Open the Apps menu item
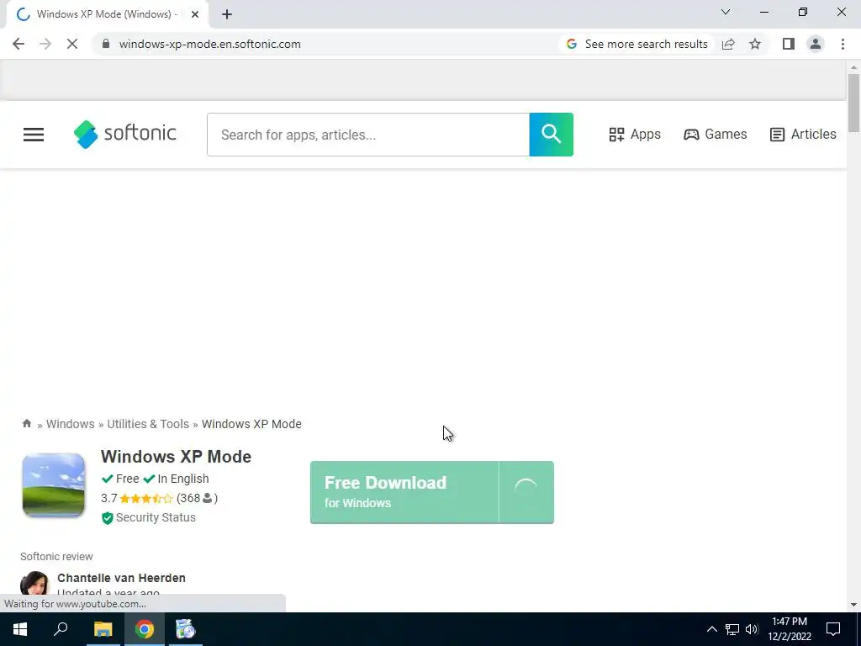Screen dimensions: 861x646 pos(635,135)
